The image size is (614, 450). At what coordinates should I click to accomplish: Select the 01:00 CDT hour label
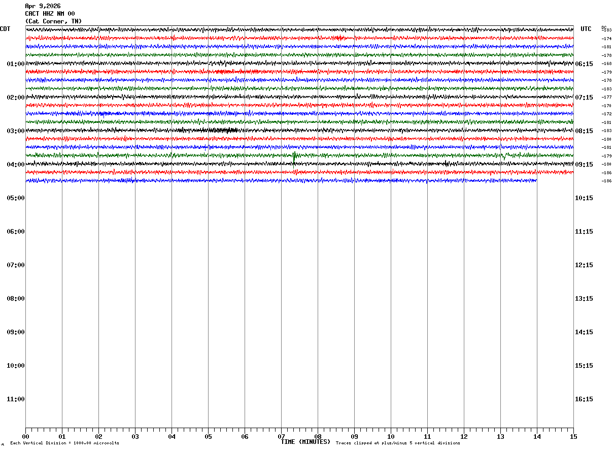[x=16, y=64]
